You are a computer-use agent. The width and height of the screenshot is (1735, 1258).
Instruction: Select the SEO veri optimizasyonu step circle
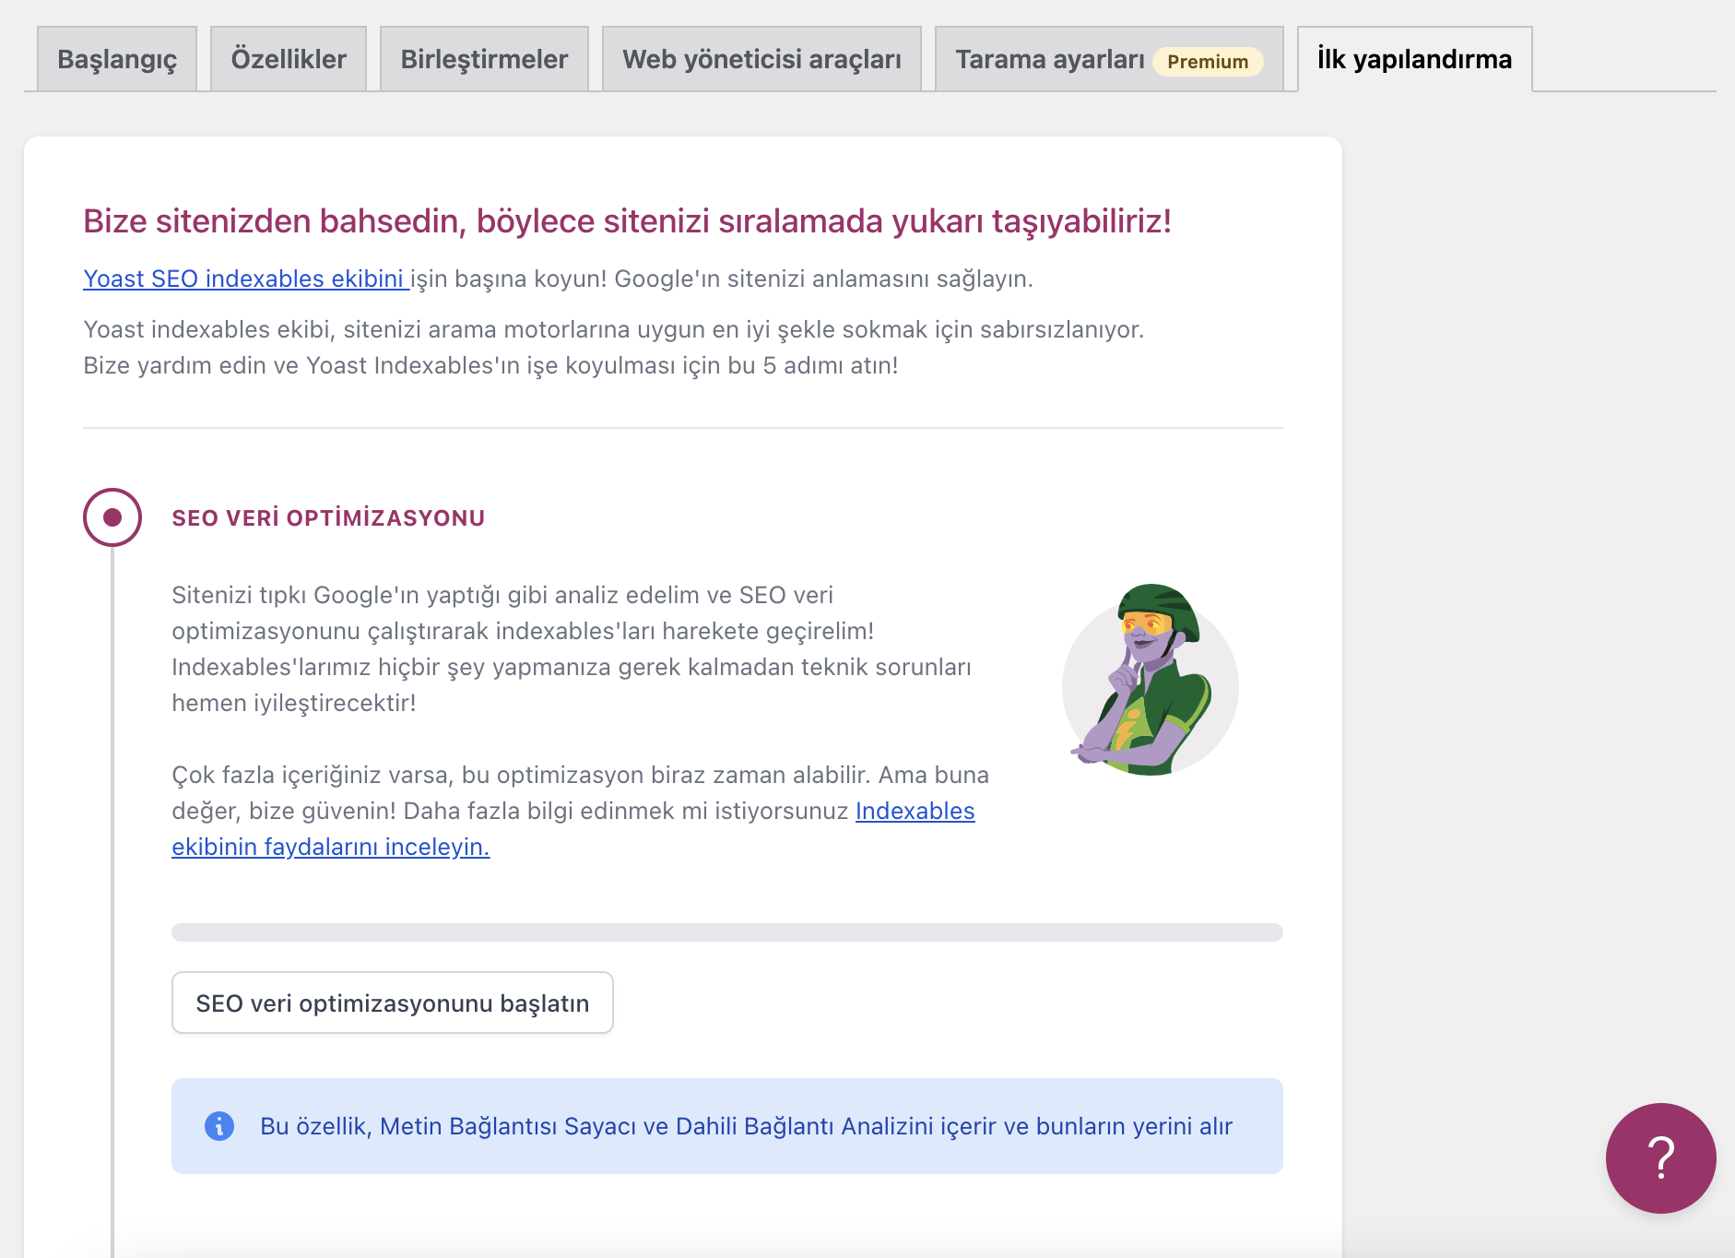[x=112, y=517]
